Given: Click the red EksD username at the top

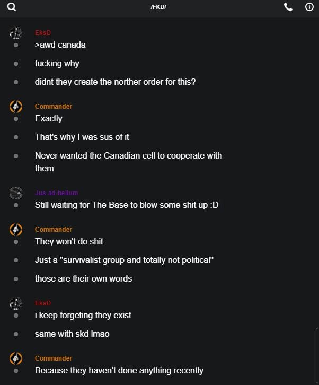Looking at the screenshot, I should 43,33.
